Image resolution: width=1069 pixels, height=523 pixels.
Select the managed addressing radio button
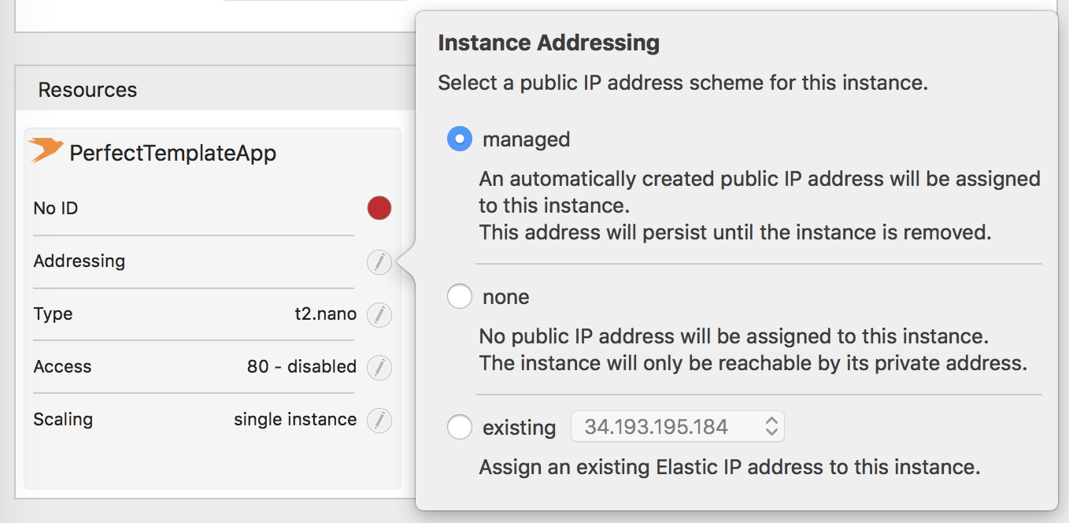click(x=460, y=139)
